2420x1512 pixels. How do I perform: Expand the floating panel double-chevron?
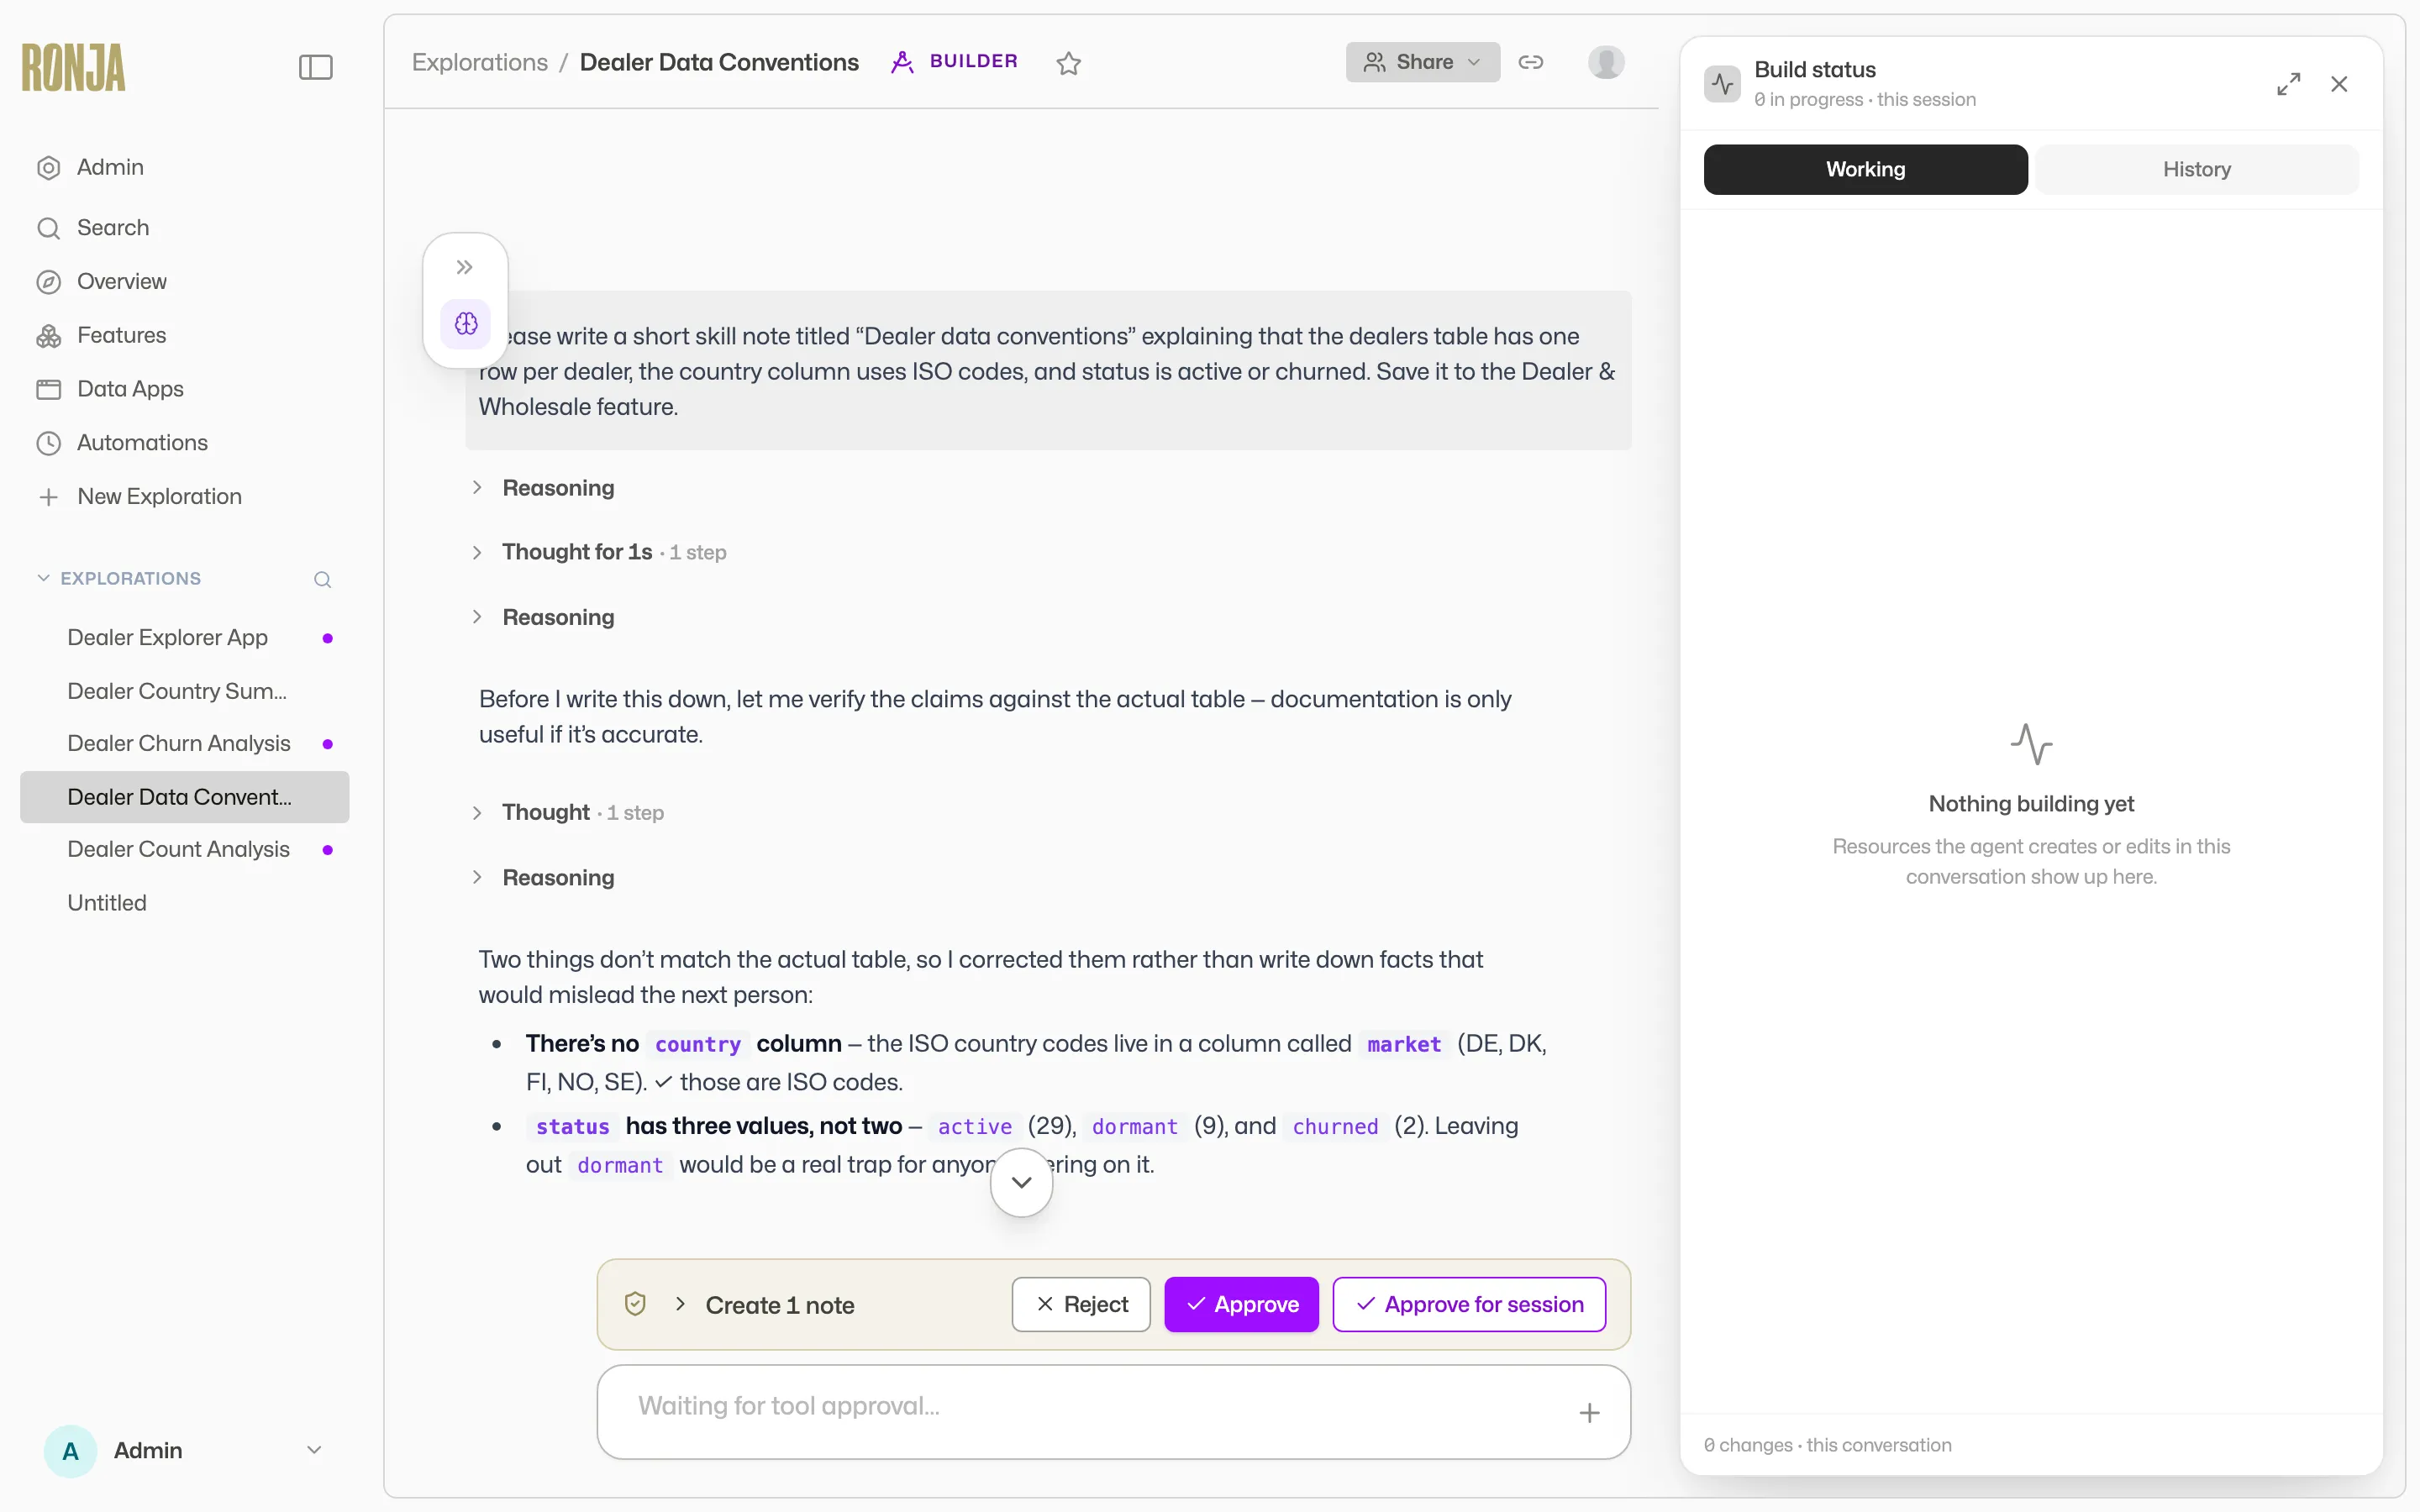pyautogui.click(x=465, y=267)
